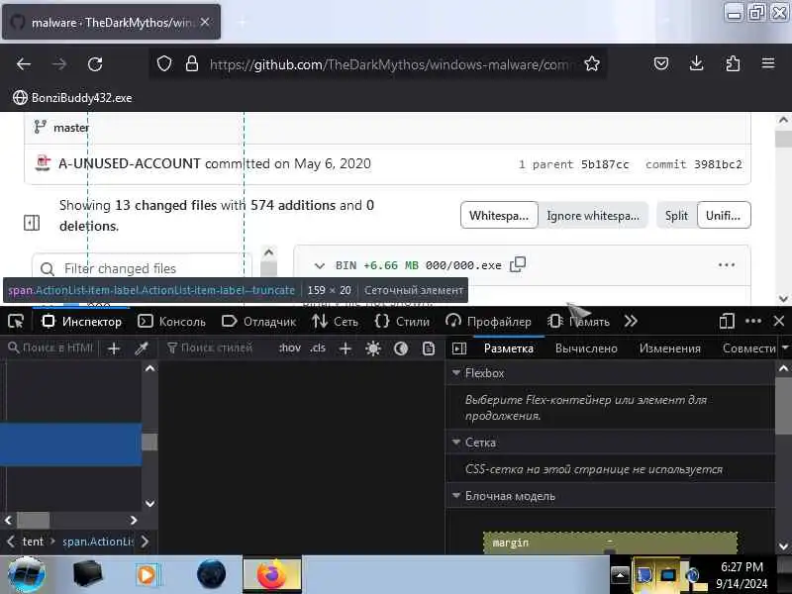This screenshot has height=594, width=792.
Task: Activate the element picker tool
Action: click(16, 321)
